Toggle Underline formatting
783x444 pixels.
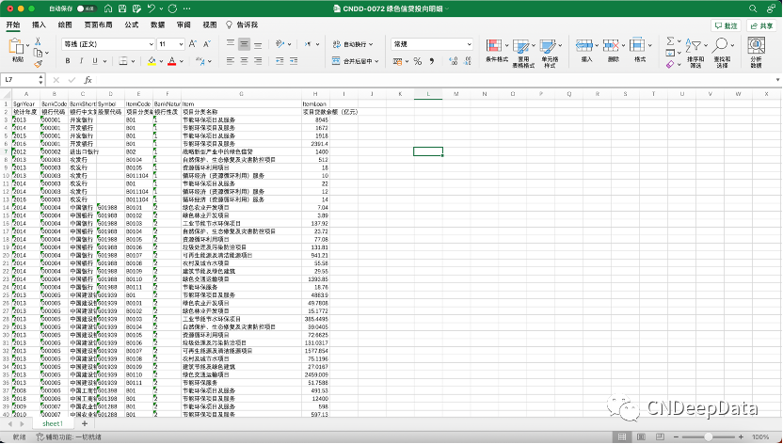point(95,61)
